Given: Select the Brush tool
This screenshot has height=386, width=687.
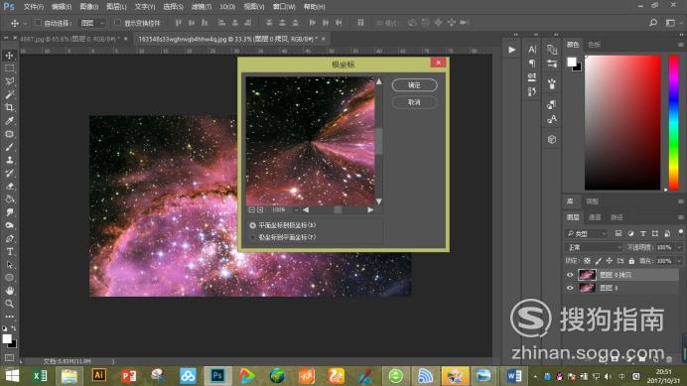Looking at the screenshot, I should pos(9,147).
